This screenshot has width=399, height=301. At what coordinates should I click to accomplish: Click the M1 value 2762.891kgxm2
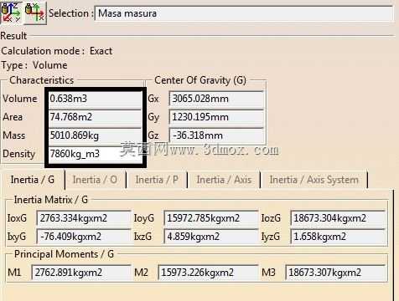point(81,273)
